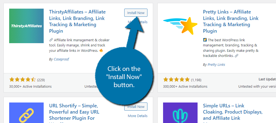Open the Simple URLs plugin title link
The height and width of the screenshot is (123, 276).
[233, 113]
